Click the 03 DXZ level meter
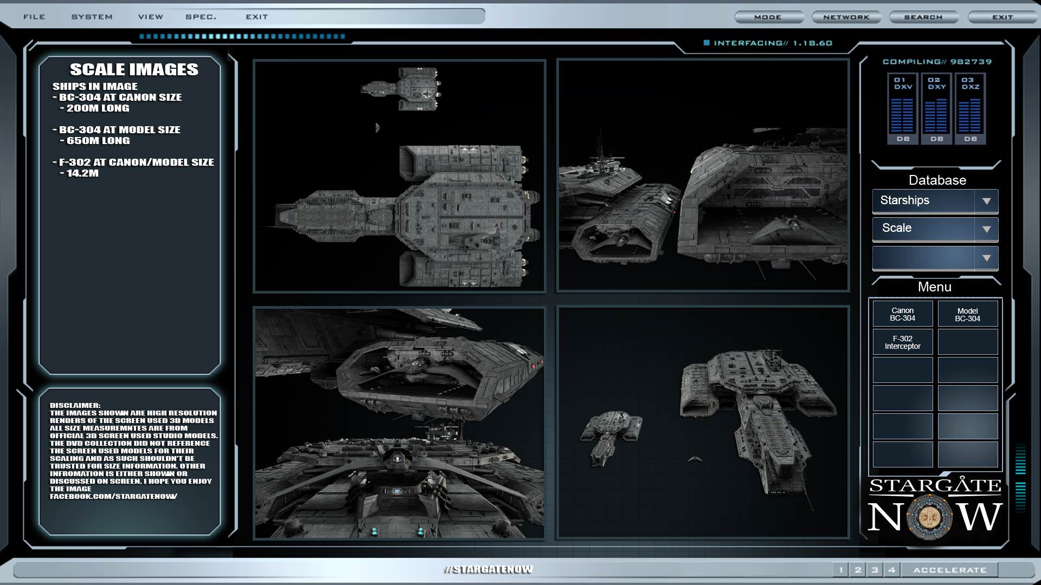 click(x=970, y=109)
